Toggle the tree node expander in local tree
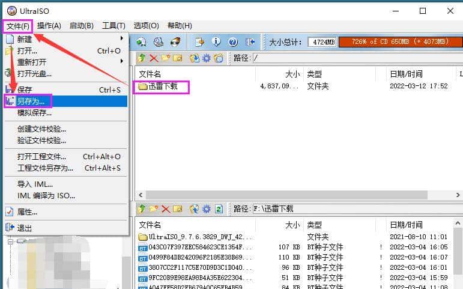Viewport: 463px width, 289px height. 10,242
